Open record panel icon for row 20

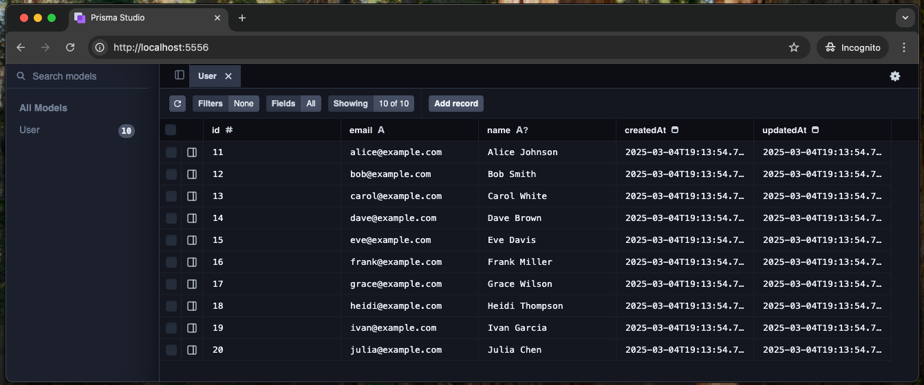click(x=192, y=350)
